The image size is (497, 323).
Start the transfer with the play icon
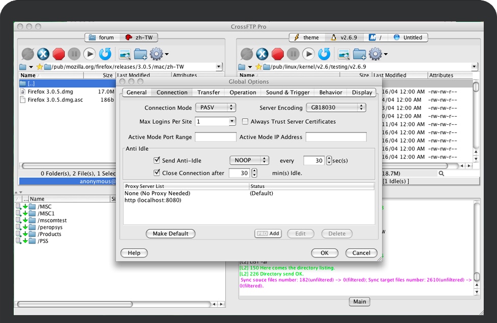click(89, 53)
